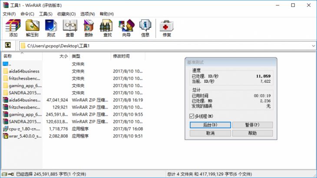Viewport: 317px width, 178px height.
Task: Sort by the 类型 type column header
Action: click(x=90, y=56)
